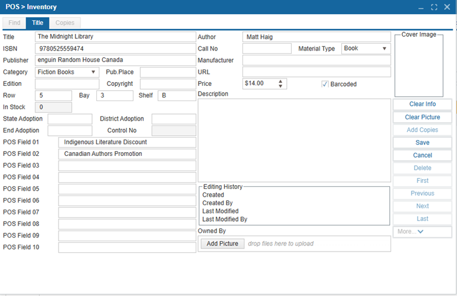Click the Pub.Place input field

(168, 72)
